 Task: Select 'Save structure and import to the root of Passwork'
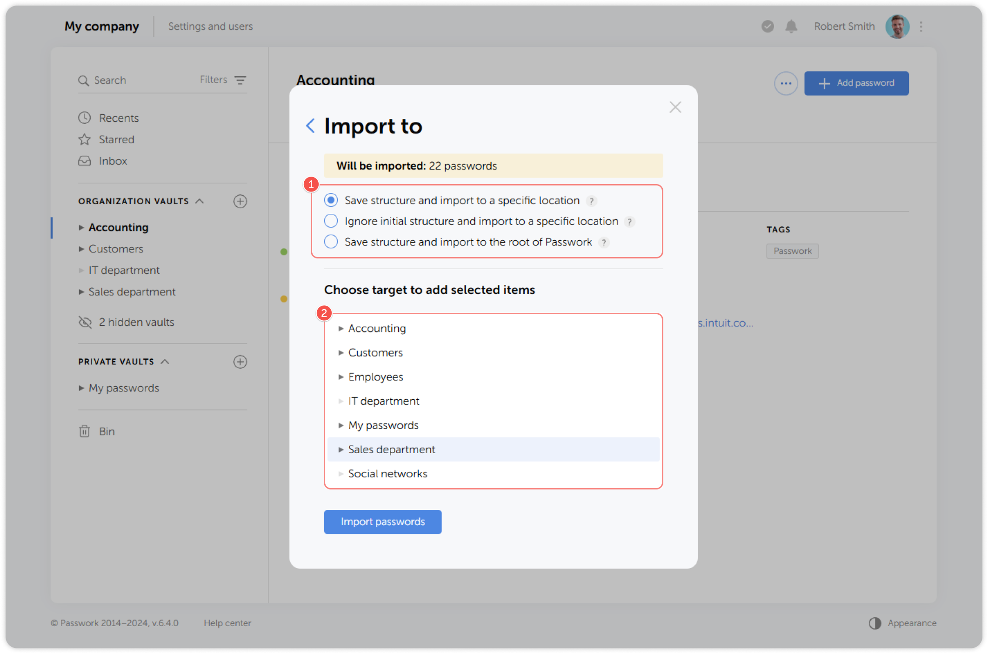(331, 242)
